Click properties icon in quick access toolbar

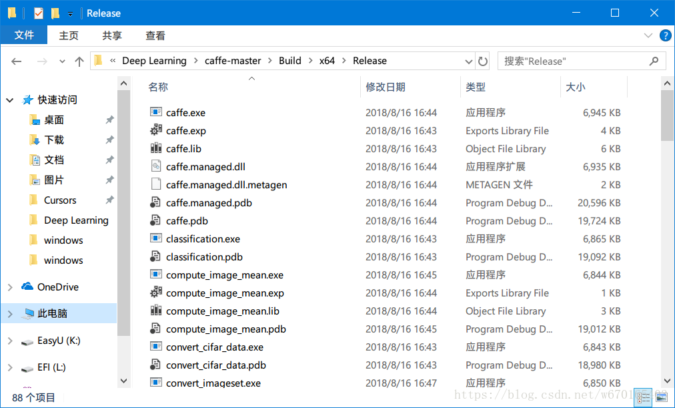click(39, 13)
